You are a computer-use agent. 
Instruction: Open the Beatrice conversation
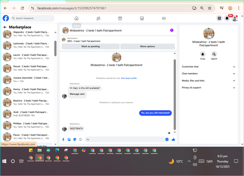(x=28, y=102)
